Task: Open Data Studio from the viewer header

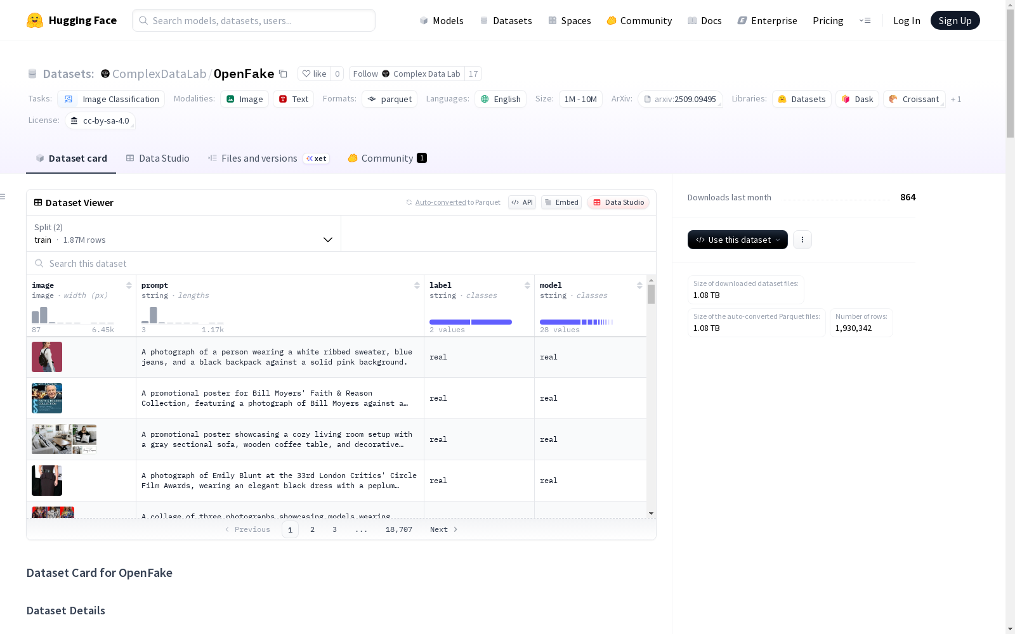Action: pos(619,202)
